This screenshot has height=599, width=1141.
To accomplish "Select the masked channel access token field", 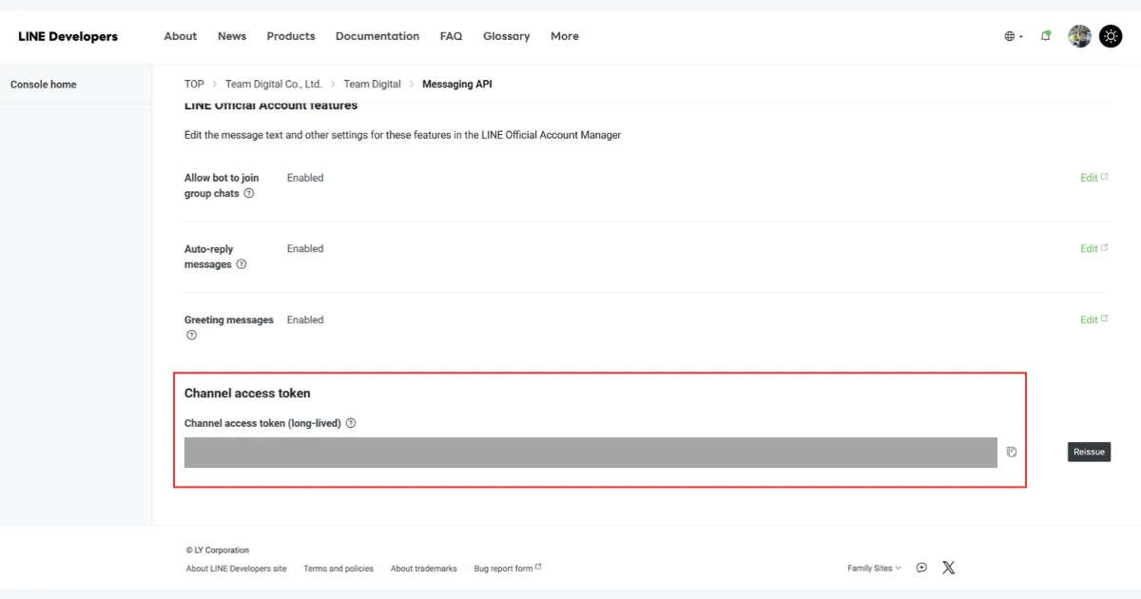I will pyautogui.click(x=590, y=453).
